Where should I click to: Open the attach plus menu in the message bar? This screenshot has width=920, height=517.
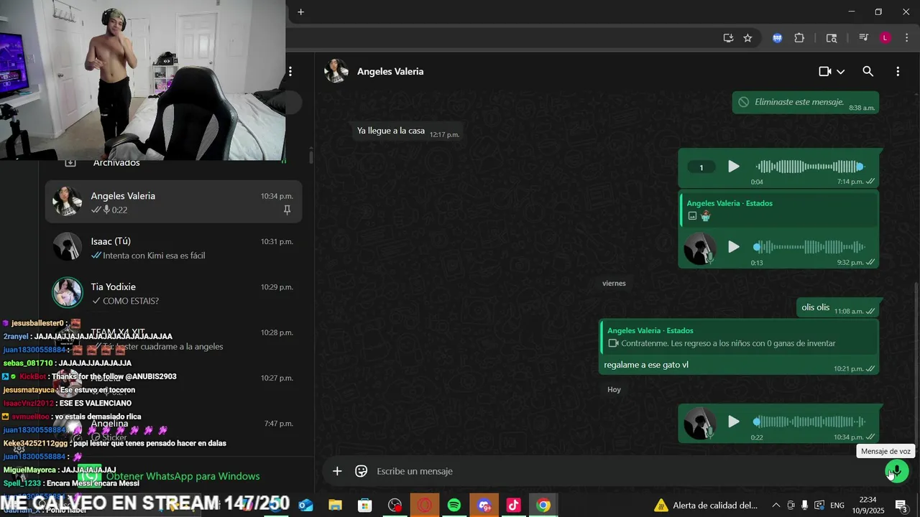point(337,471)
